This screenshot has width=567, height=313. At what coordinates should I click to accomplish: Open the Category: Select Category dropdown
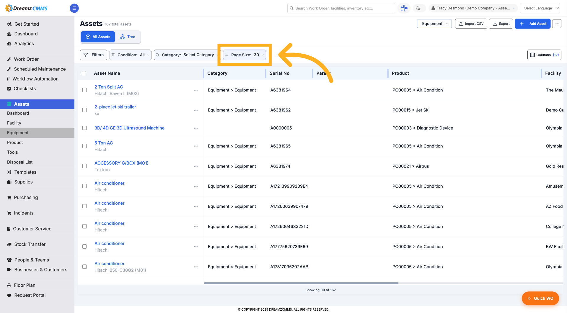[187, 55]
